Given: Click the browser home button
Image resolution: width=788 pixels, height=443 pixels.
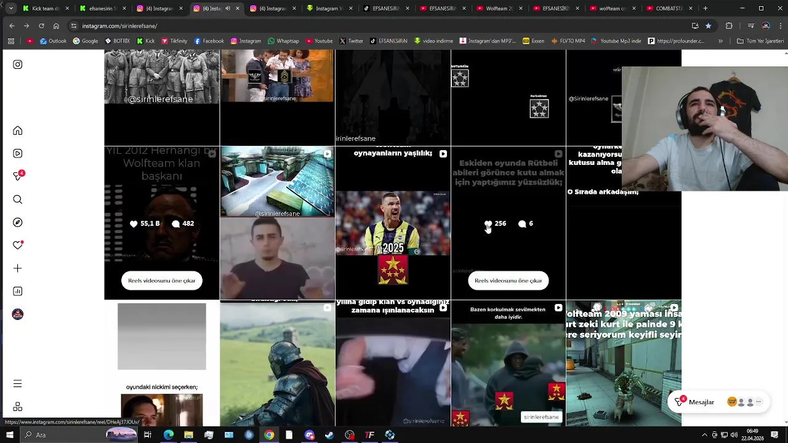Looking at the screenshot, I should click(x=56, y=26).
